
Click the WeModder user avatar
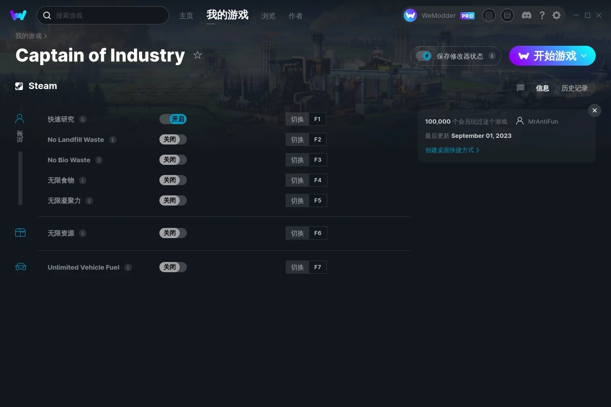410,15
